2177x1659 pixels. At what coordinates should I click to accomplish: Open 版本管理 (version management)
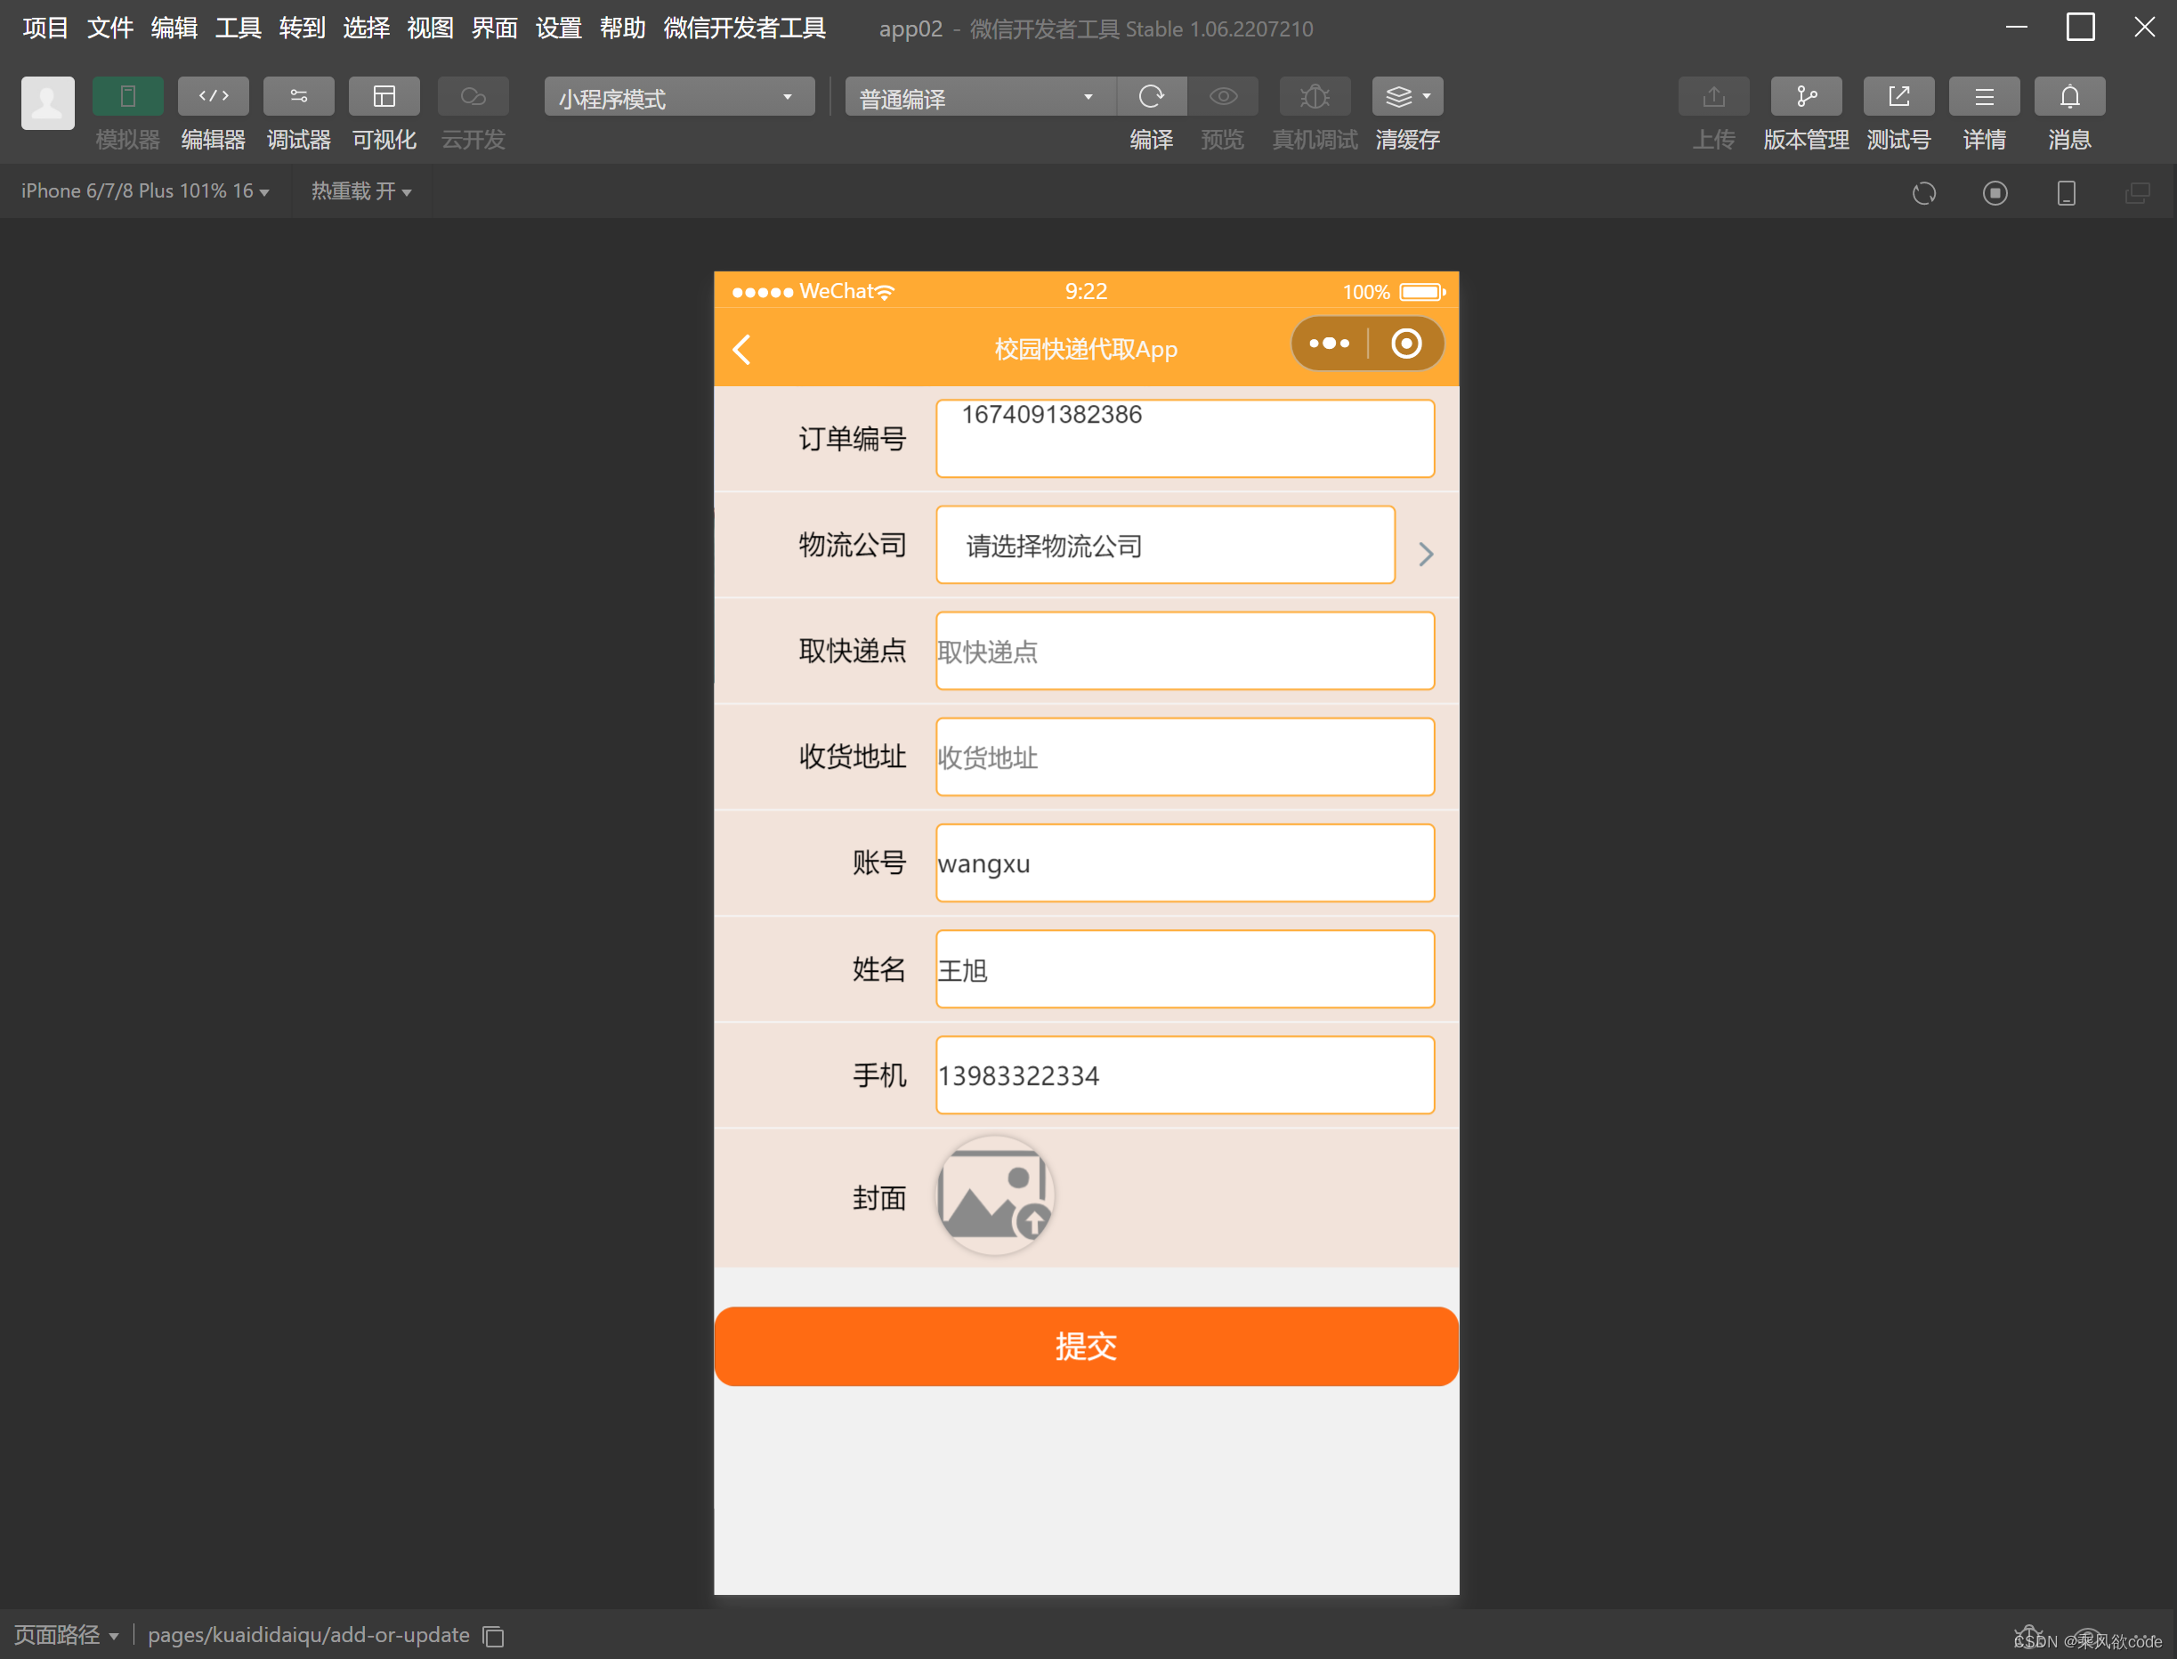tap(1806, 96)
